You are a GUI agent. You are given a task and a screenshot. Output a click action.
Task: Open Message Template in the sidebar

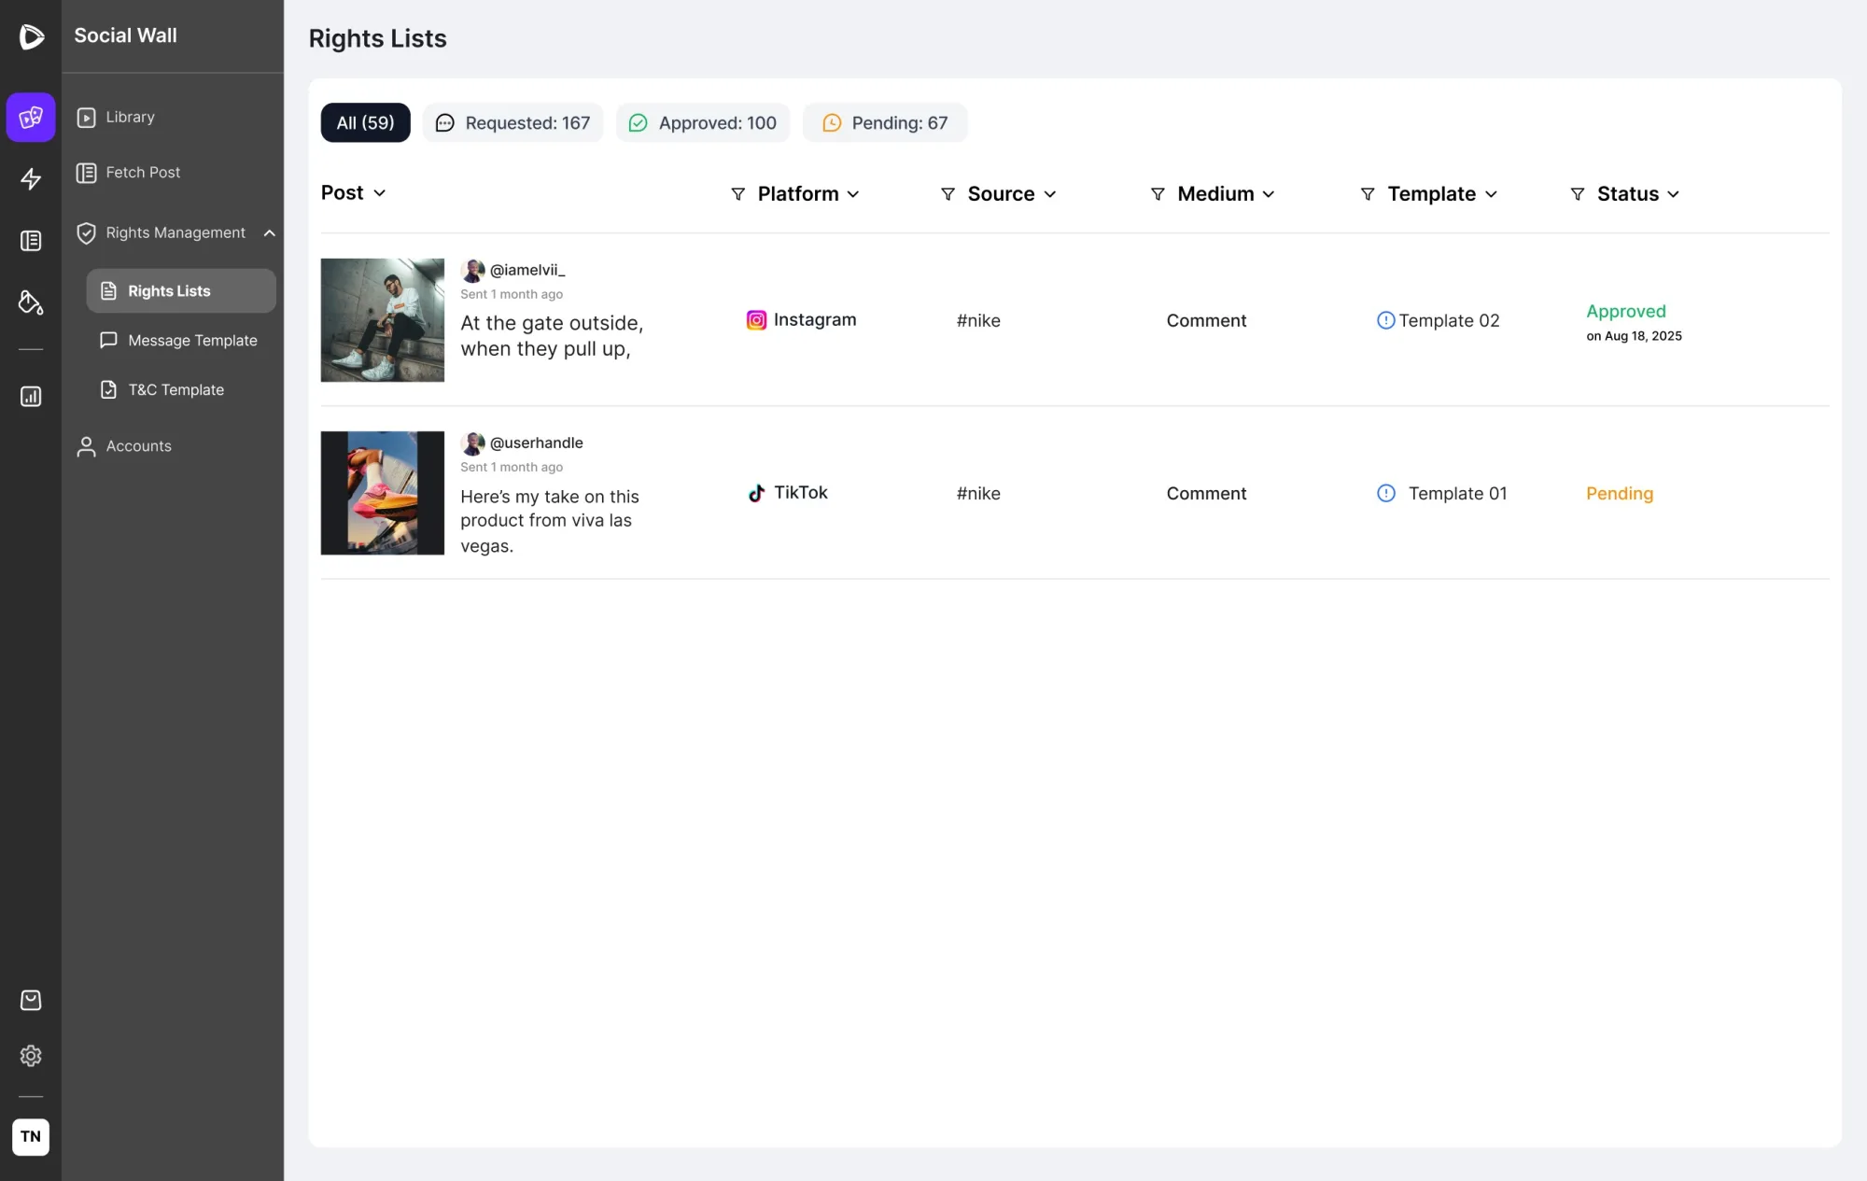coord(181,341)
